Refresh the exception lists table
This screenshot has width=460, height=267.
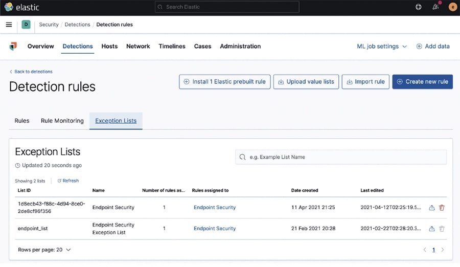coord(68,181)
